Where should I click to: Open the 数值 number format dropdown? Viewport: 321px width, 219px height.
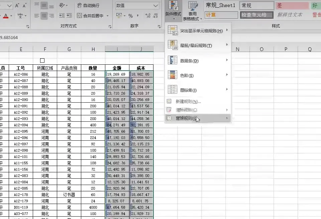[x=155, y=6]
